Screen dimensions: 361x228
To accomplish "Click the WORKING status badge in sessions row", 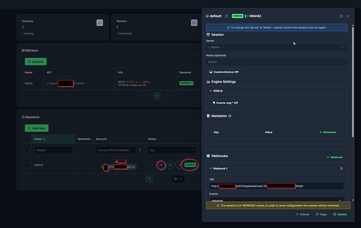I will point(190,165).
